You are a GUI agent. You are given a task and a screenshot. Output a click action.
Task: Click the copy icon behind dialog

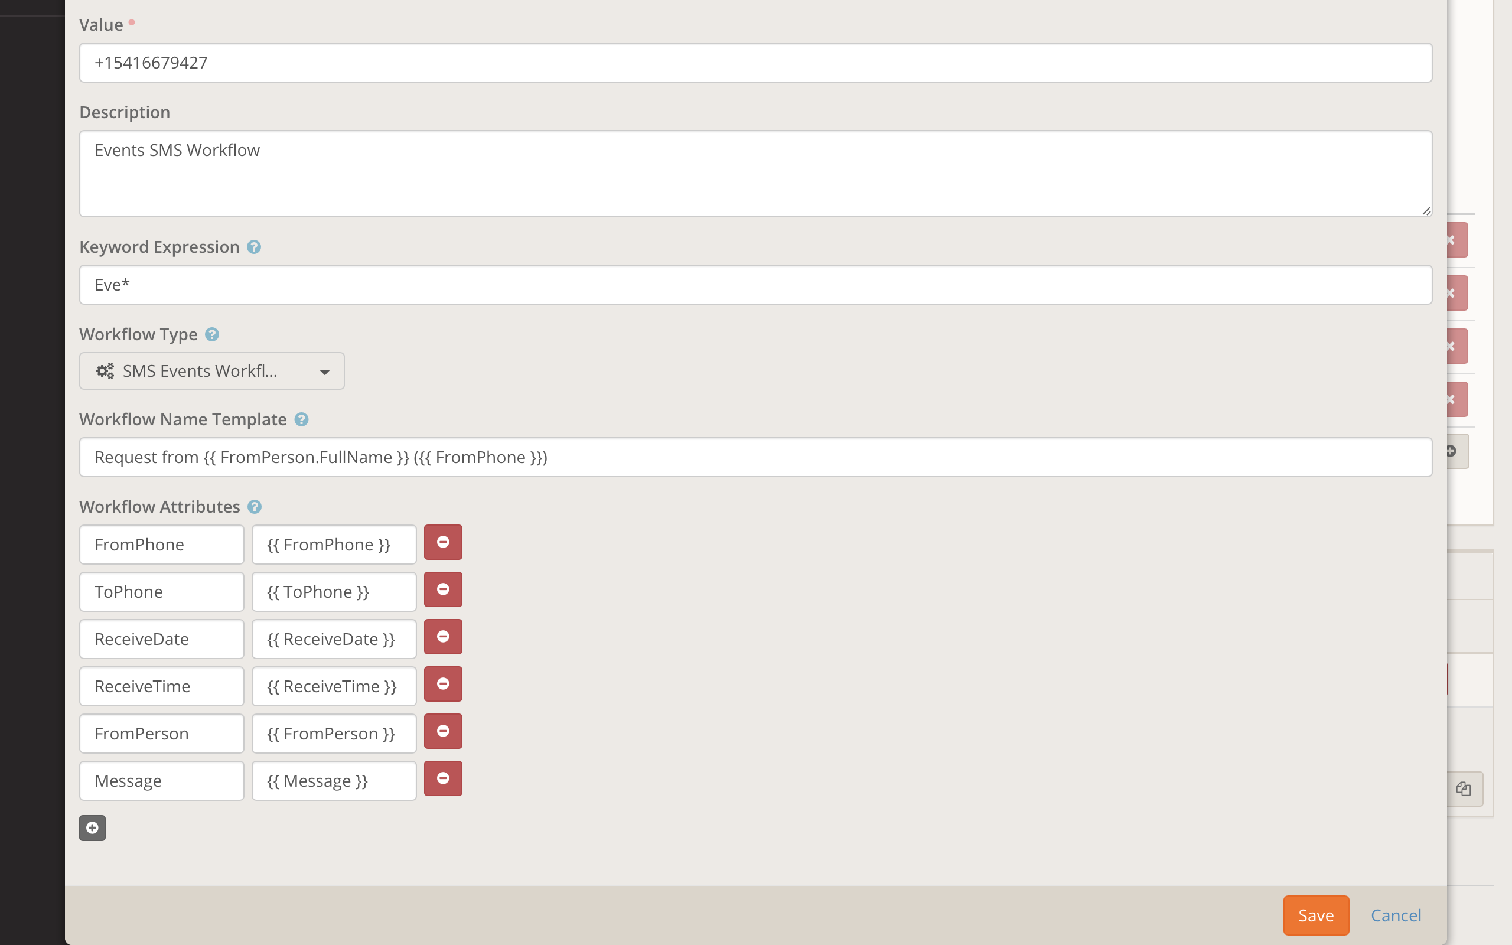click(1463, 788)
